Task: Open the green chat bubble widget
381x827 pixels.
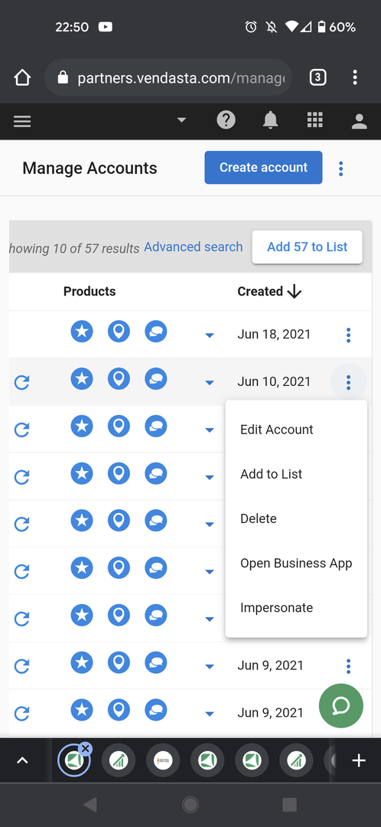Action: click(x=341, y=706)
